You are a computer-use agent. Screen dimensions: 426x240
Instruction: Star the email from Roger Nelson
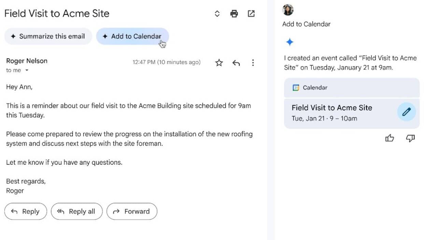[x=219, y=63]
